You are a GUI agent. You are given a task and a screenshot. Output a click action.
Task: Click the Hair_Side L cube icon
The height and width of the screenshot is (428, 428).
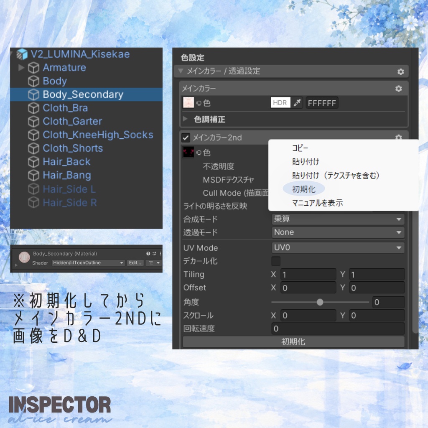click(x=33, y=189)
